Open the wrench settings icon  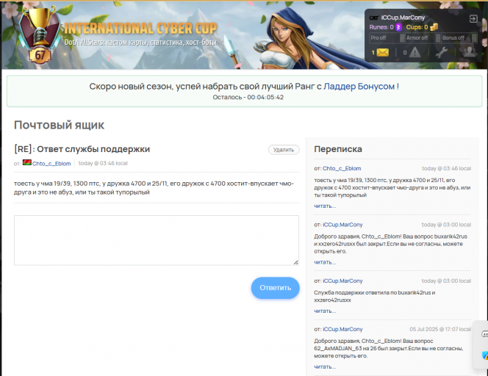tap(441, 53)
